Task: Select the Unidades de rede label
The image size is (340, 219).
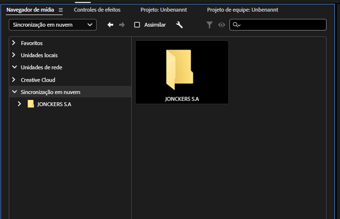Action: (x=41, y=68)
